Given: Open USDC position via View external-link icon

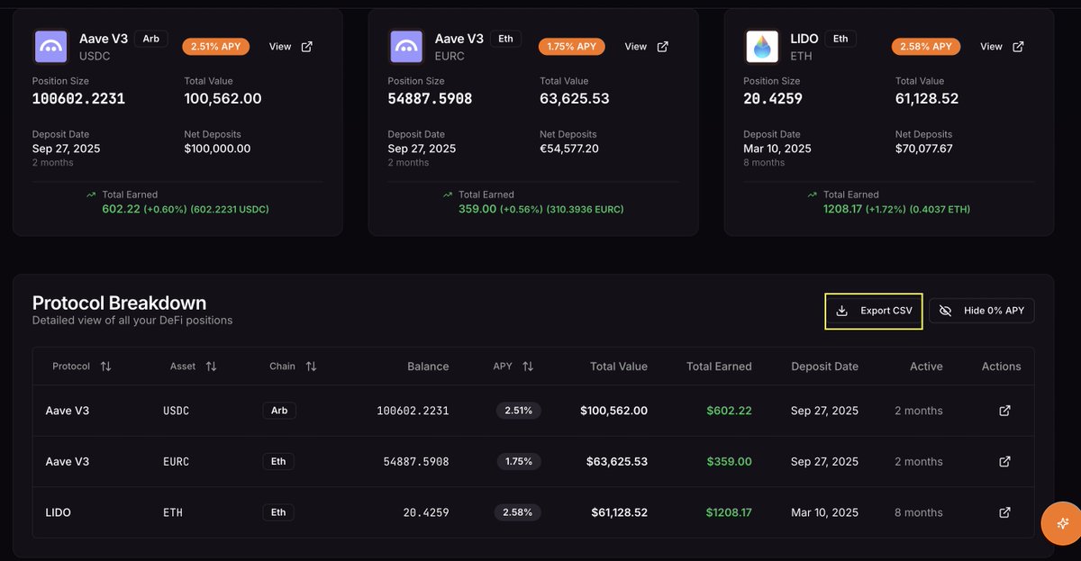Looking at the screenshot, I should coord(305,46).
